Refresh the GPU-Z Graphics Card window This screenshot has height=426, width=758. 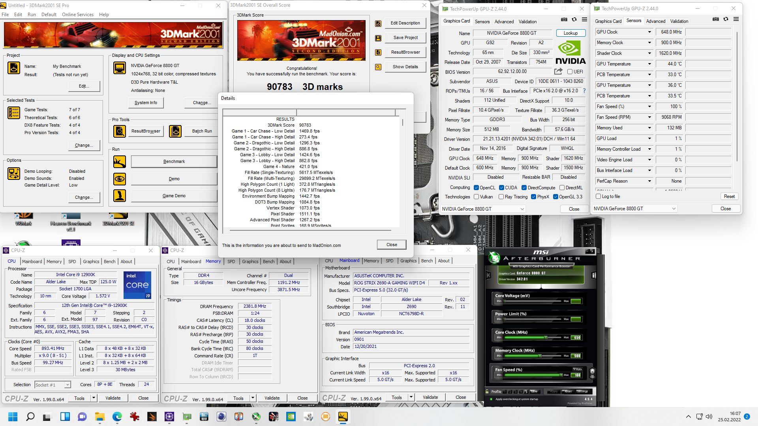coord(574,19)
